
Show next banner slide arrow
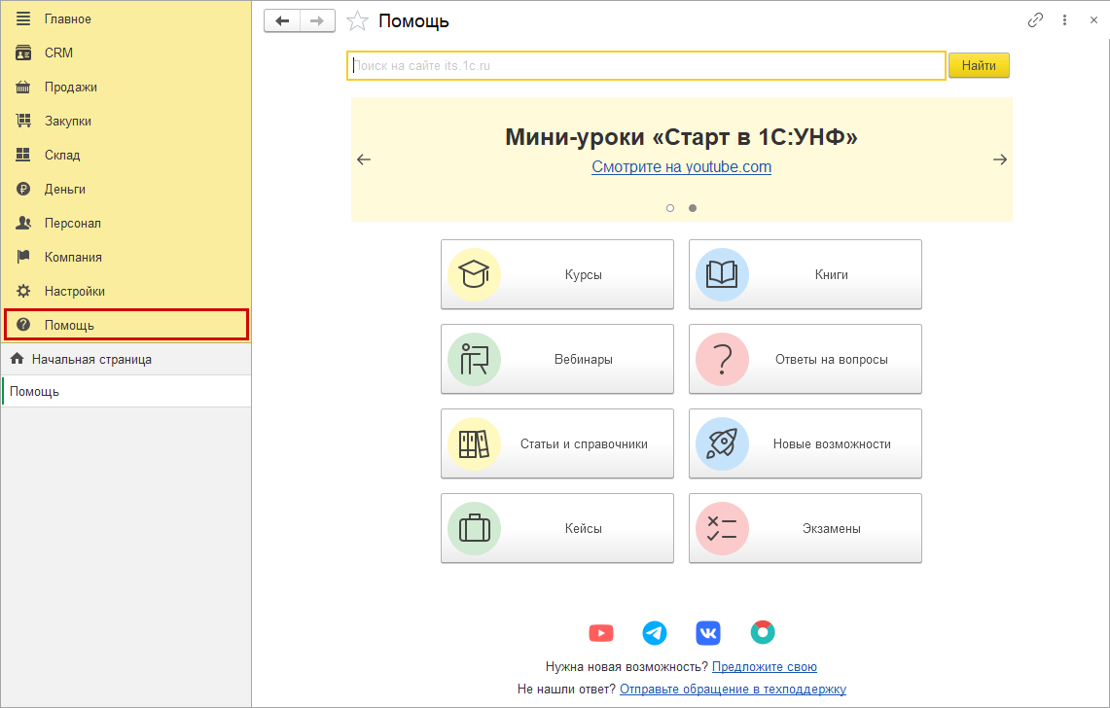click(999, 159)
